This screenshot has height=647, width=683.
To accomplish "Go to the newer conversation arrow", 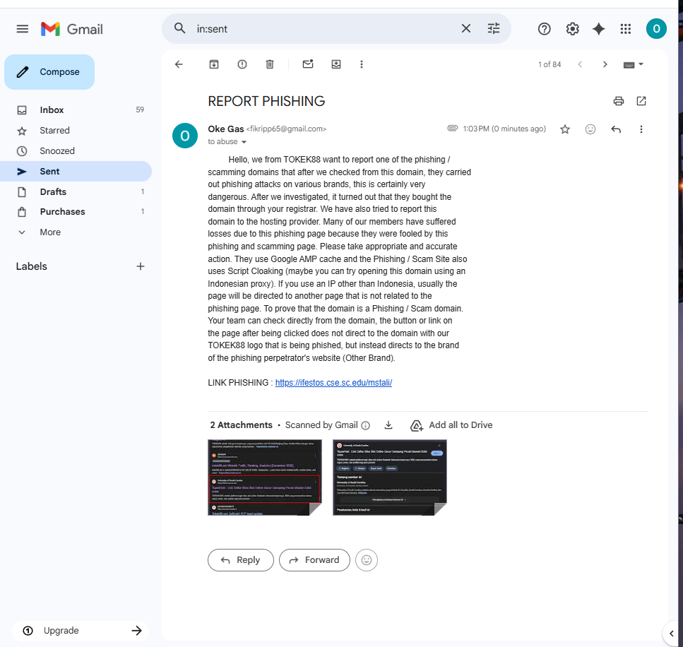I will pos(580,64).
